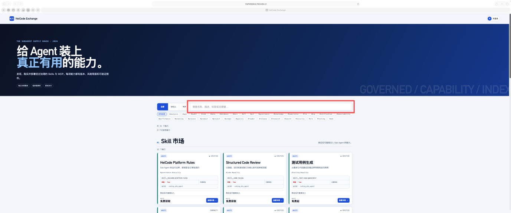Toggle the #product tag filter

coord(204,119)
